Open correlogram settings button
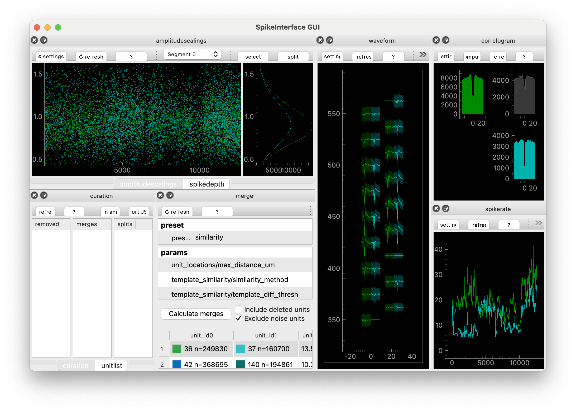 pos(446,56)
